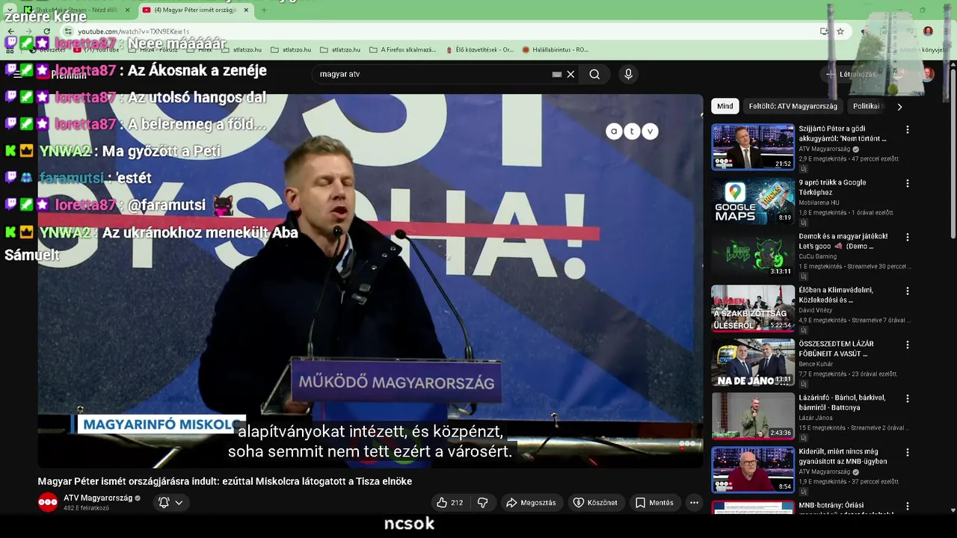Viewport: 957px width, 538px height.
Task: Save video with Mentés button
Action: [654, 503]
